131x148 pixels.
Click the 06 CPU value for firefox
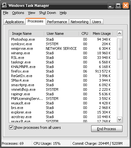click(85, 71)
